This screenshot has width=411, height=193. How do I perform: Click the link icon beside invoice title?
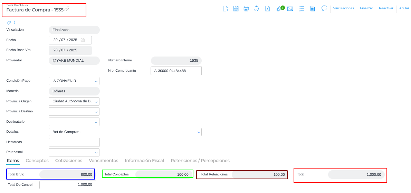coord(67,9)
